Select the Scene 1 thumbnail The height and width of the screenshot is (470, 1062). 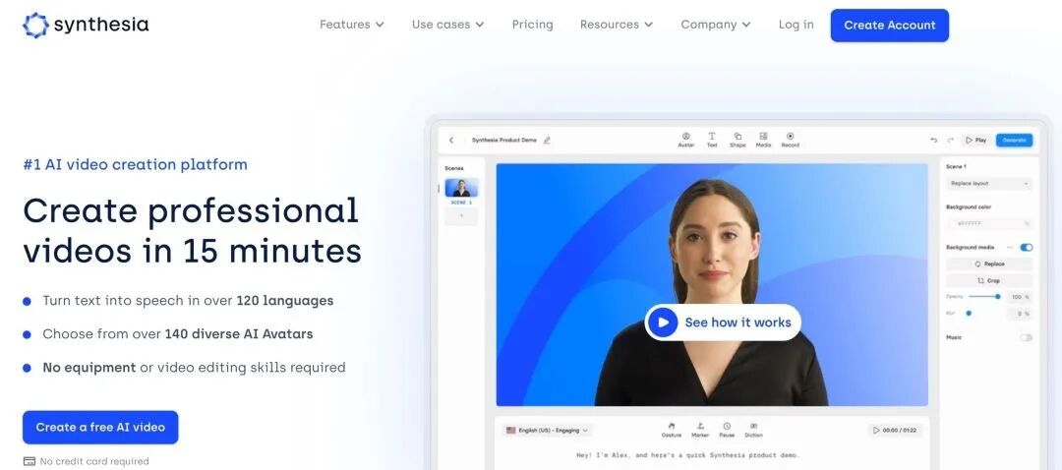coord(461,188)
